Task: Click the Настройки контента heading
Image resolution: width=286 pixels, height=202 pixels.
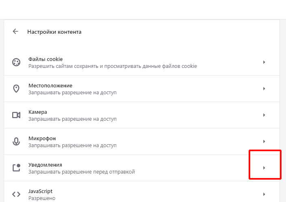Action: [x=54, y=32]
